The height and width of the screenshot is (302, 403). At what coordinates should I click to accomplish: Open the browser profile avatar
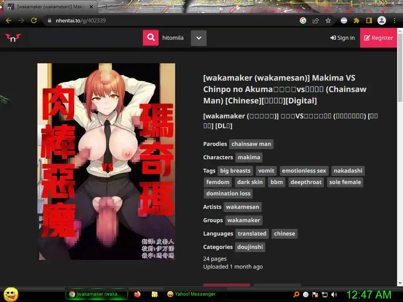pyautogui.click(x=382, y=20)
